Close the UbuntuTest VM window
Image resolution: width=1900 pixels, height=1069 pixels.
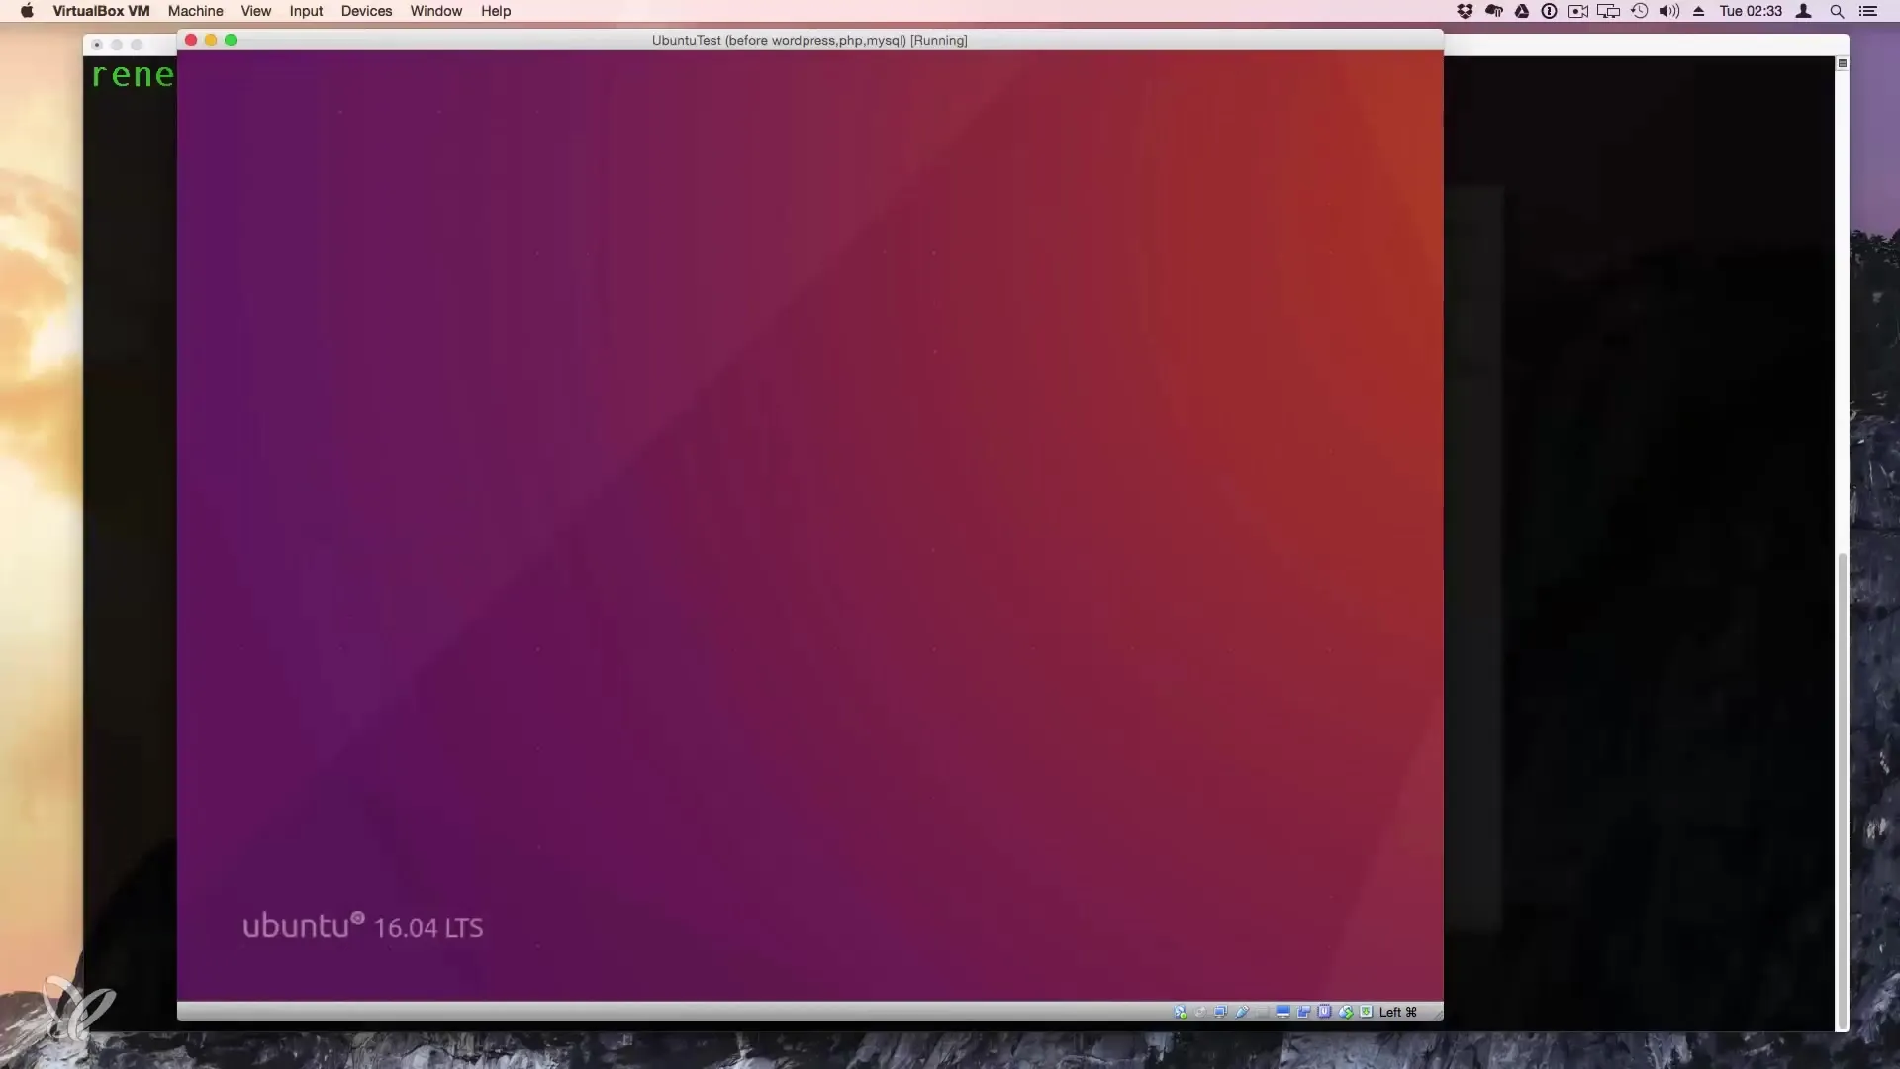[191, 40]
